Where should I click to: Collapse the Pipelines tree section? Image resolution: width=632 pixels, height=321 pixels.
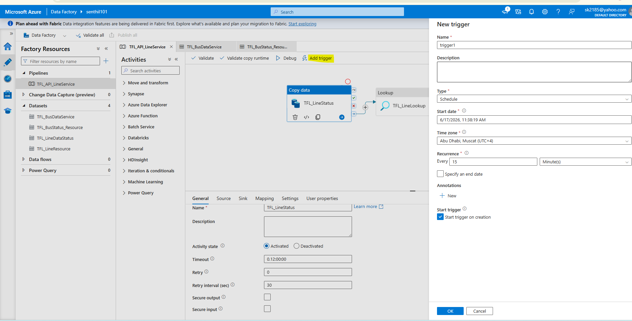pyautogui.click(x=24, y=73)
